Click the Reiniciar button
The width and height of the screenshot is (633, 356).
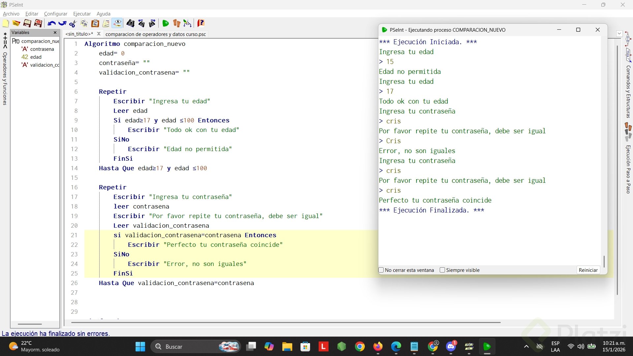tap(588, 270)
